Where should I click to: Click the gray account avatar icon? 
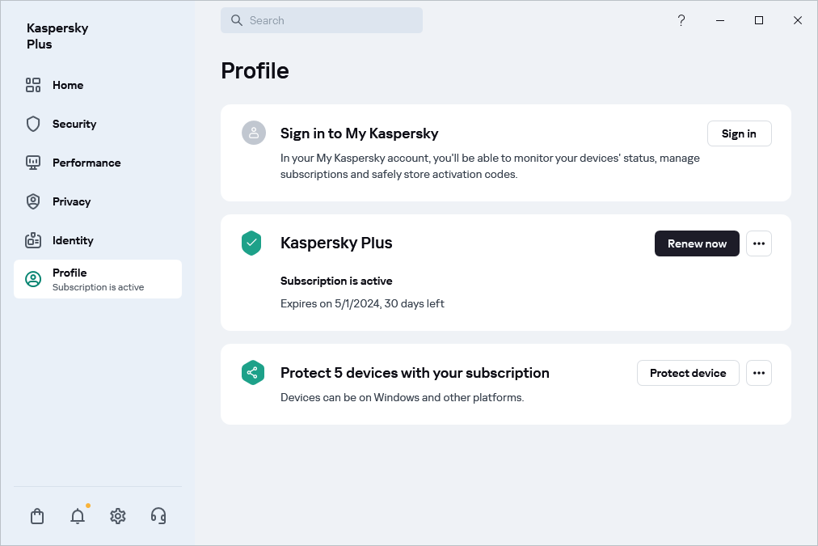[x=254, y=133]
